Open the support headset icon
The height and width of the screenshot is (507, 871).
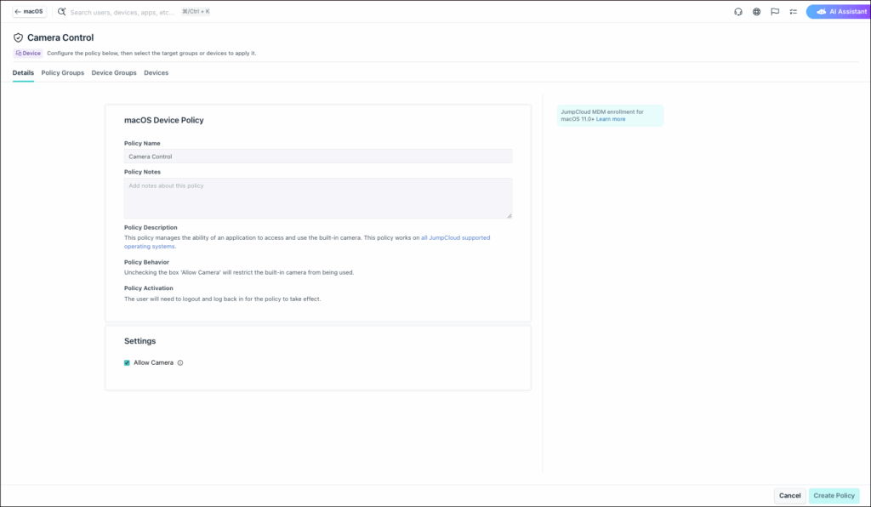click(x=737, y=12)
